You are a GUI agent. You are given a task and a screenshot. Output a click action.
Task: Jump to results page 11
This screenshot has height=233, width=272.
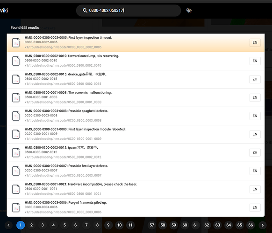tap(130, 225)
